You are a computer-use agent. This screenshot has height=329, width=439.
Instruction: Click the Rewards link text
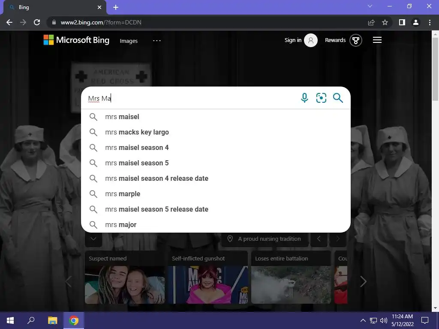[x=335, y=40]
